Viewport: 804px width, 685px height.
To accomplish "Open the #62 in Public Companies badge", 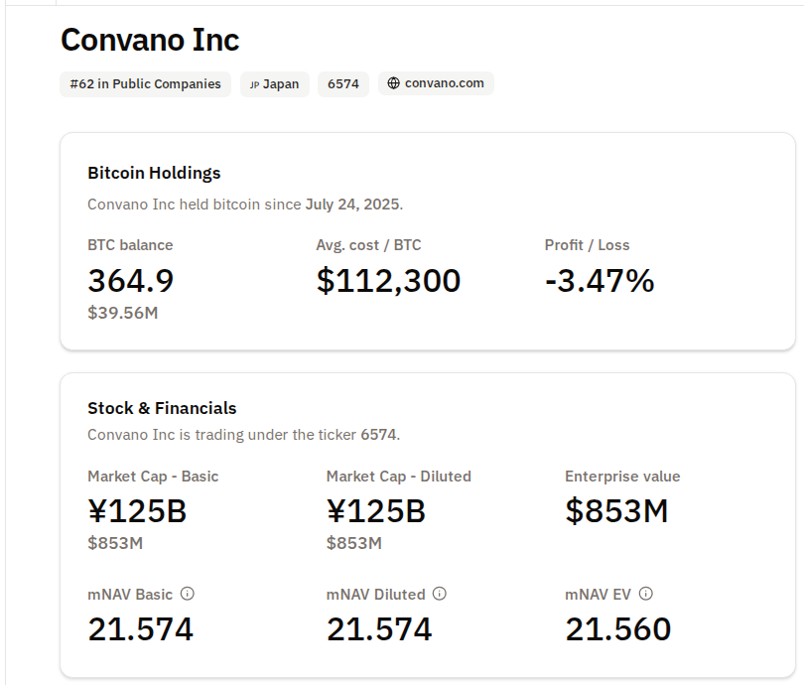I will tap(146, 84).
